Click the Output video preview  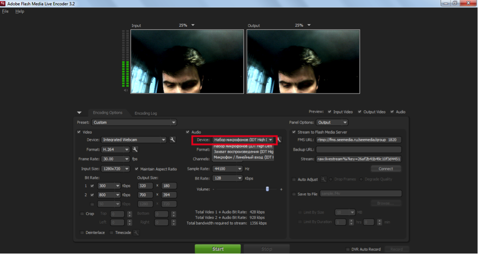click(303, 61)
